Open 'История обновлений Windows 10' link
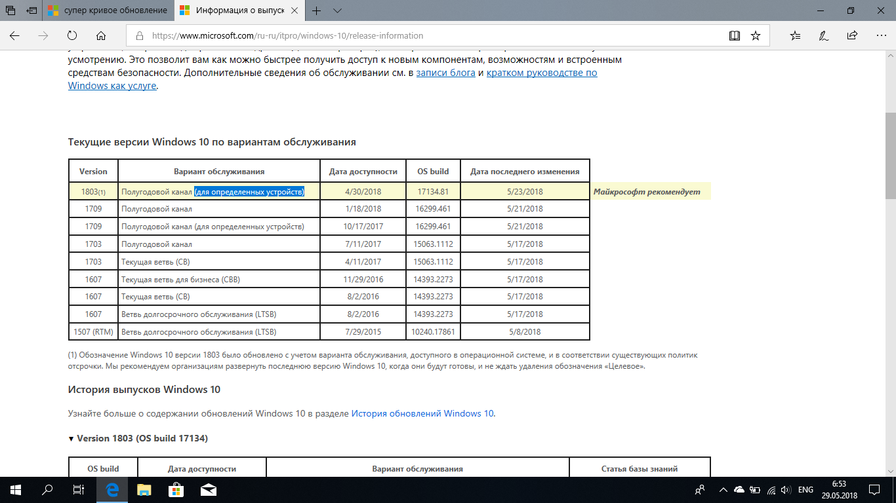Screen dimensions: 896x503 [422, 413]
